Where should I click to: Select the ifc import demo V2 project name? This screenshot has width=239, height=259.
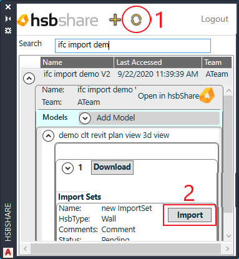coord(77,74)
